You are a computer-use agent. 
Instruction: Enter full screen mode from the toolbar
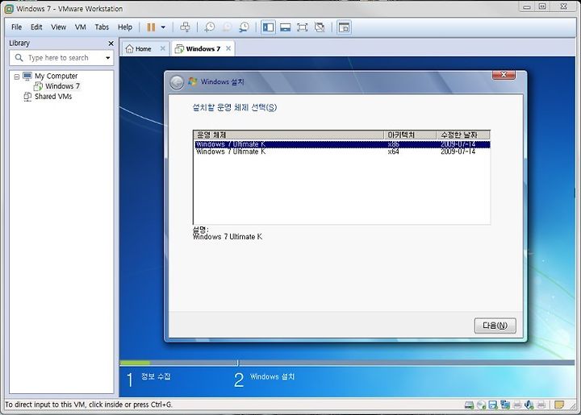[303, 27]
